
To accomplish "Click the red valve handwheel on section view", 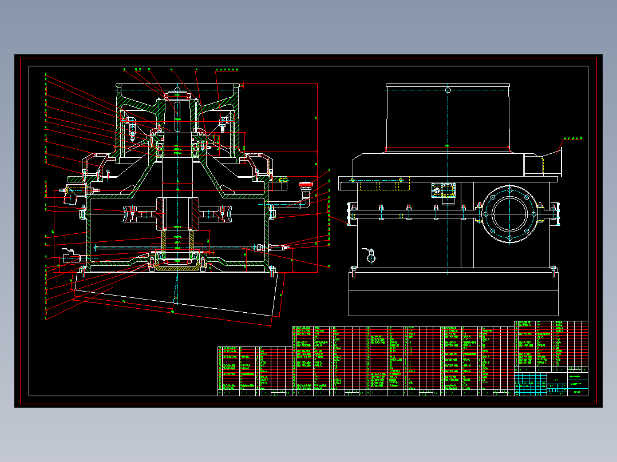I will [x=306, y=185].
